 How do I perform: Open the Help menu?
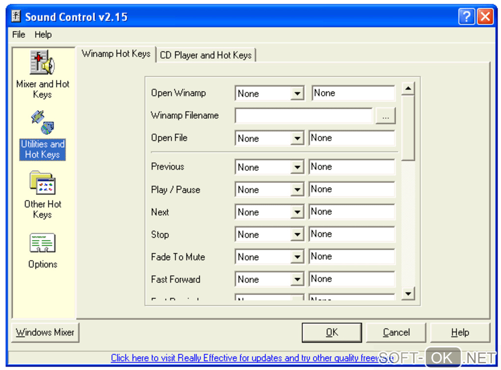(x=43, y=34)
